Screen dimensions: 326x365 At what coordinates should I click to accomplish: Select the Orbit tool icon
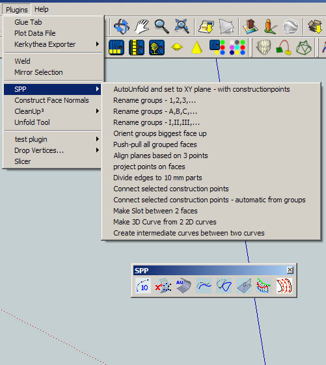tap(121, 26)
